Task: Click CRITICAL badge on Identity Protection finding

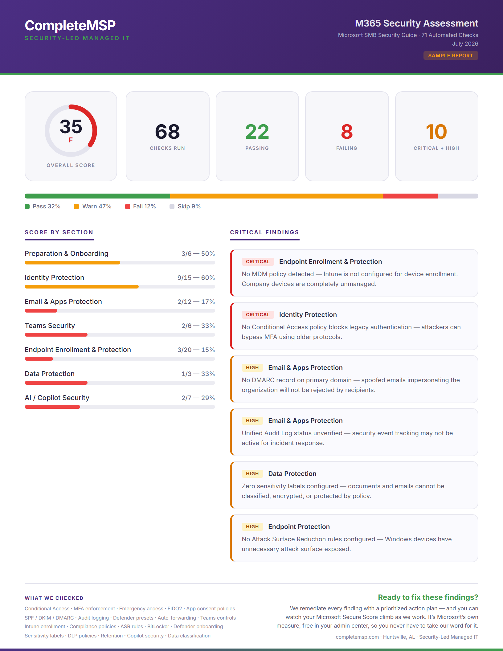Action: pos(258,315)
